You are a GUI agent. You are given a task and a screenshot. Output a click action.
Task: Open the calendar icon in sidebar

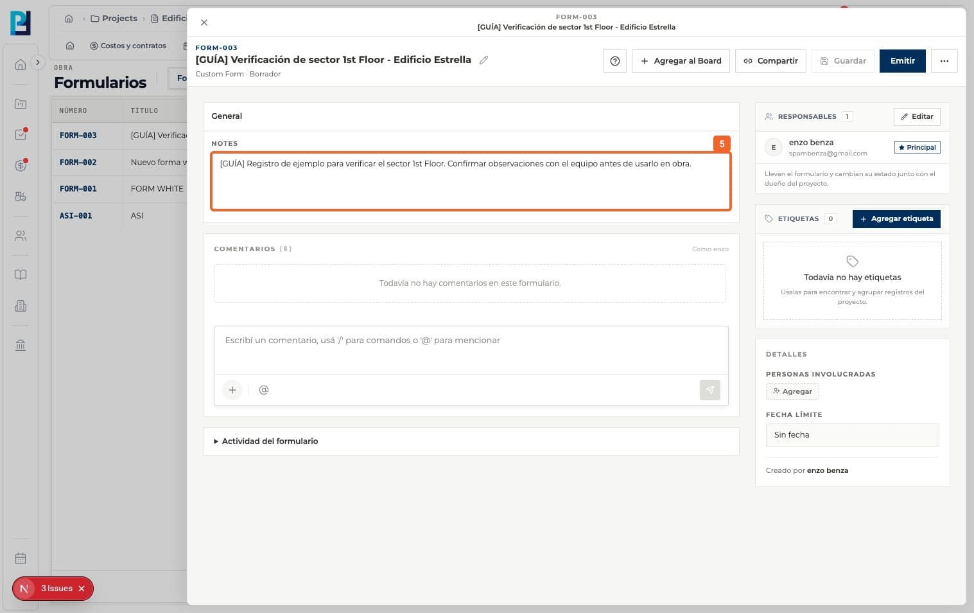[21, 558]
